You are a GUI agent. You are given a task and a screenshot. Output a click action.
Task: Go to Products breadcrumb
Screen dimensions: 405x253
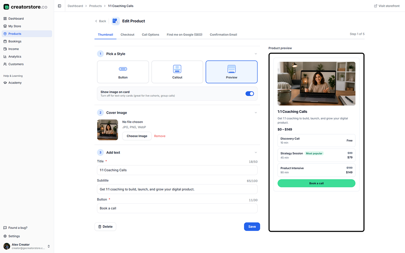tap(96, 6)
